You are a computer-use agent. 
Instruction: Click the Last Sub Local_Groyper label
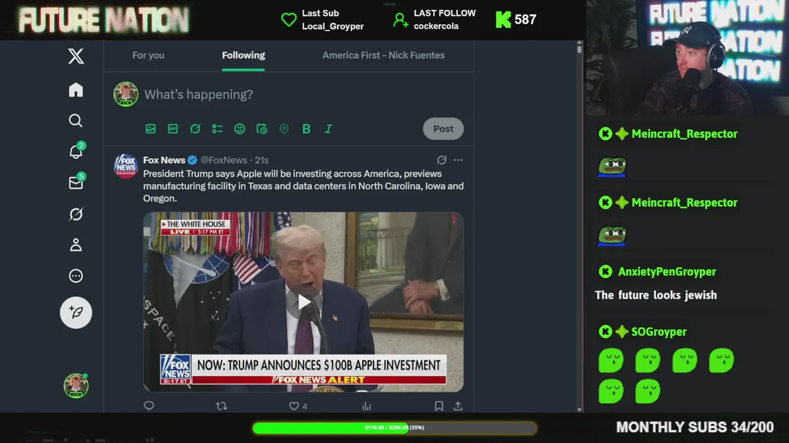[322, 20]
